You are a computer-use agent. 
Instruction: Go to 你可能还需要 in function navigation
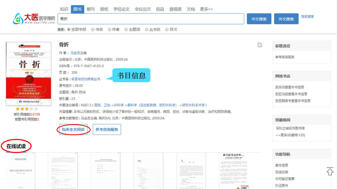(285, 179)
